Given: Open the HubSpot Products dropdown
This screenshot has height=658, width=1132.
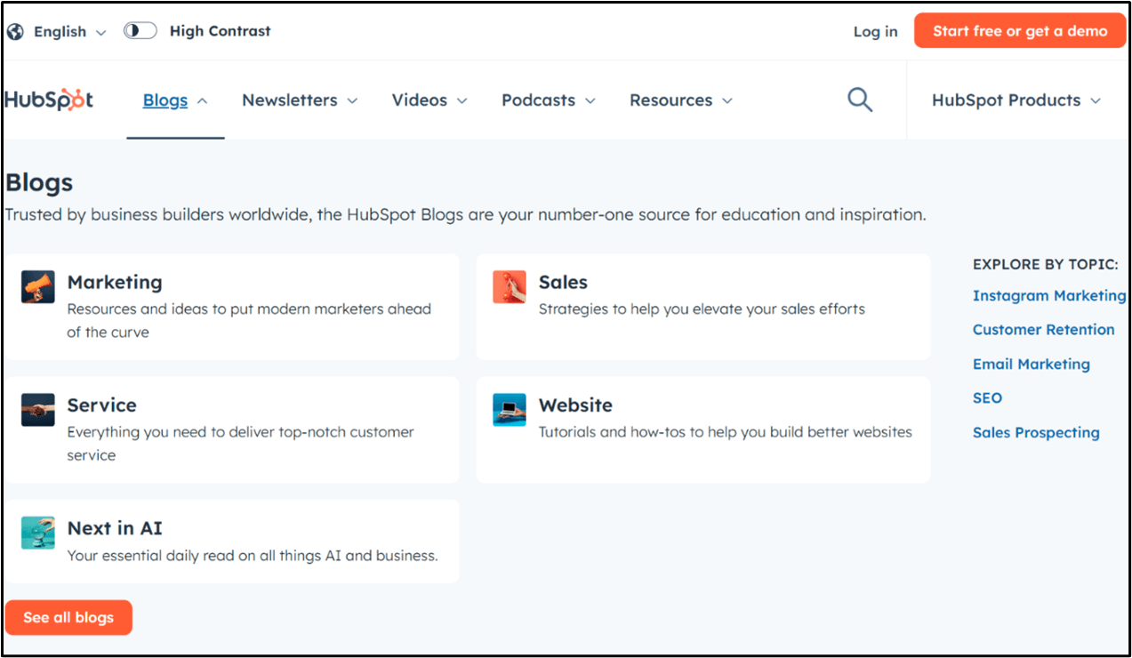Looking at the screenshot, I should point(1016,100).
